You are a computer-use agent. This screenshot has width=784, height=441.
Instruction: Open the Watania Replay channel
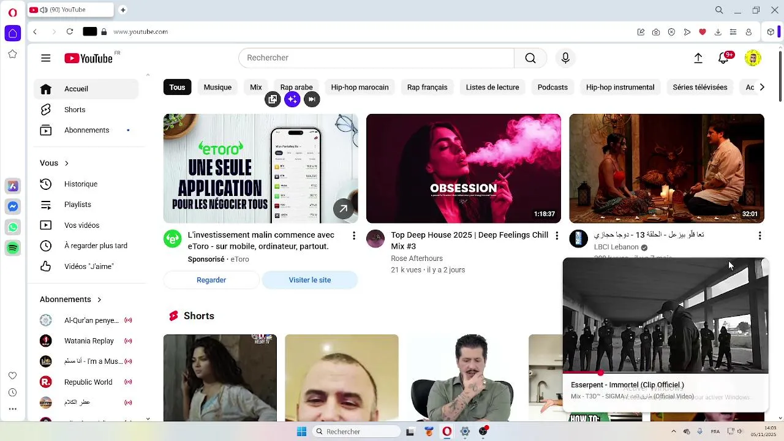coord(86,341)
